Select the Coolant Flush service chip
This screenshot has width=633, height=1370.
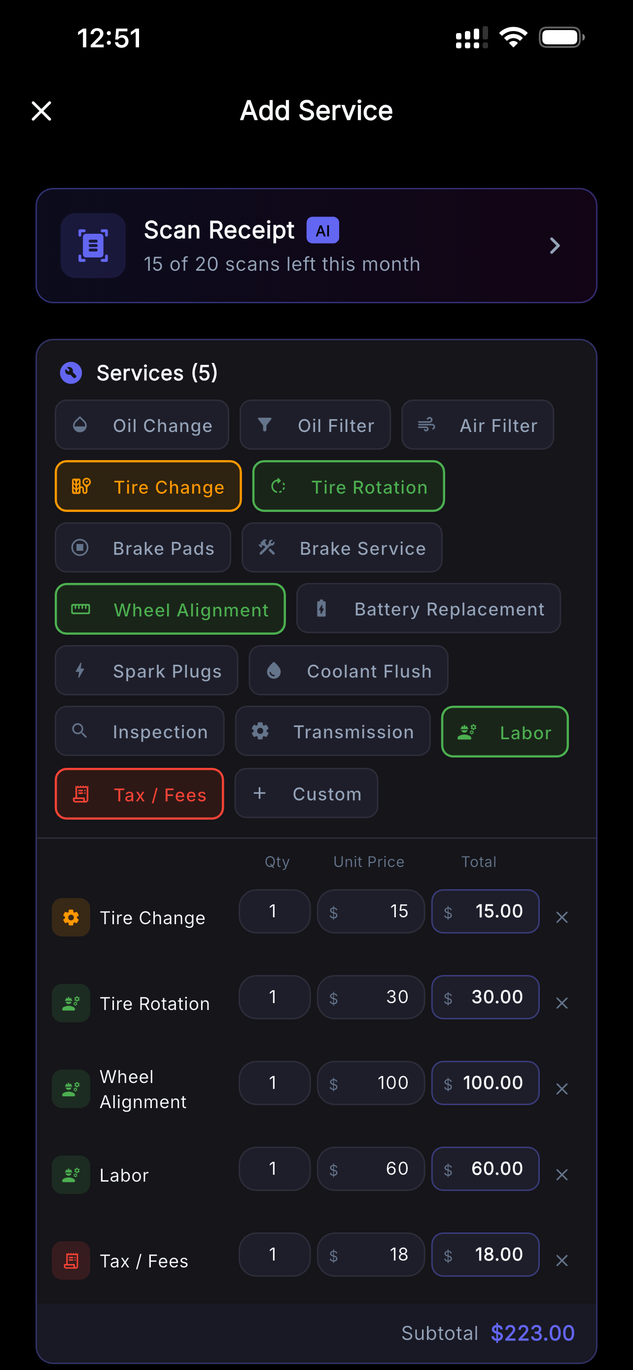[348, 671]
